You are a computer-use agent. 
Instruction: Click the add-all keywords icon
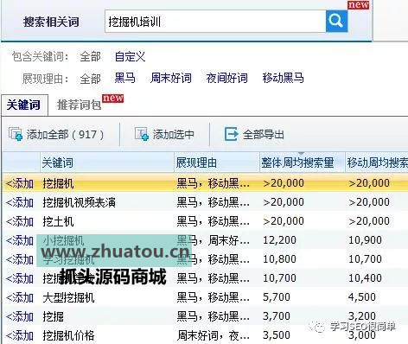pyautogui.click(x=16, y=134)
